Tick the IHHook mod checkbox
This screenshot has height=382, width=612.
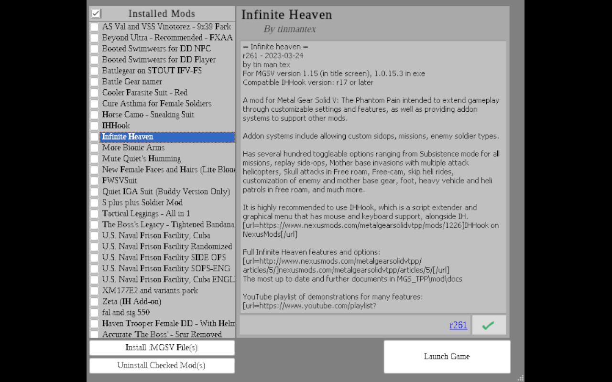[x=94, y=126]
